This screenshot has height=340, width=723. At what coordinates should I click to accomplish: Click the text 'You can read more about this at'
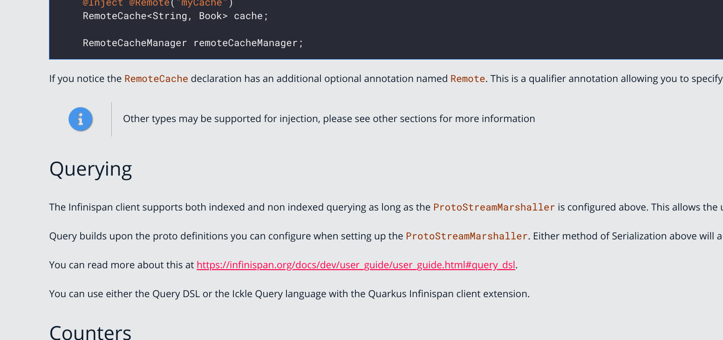click(x=122, y=265)
